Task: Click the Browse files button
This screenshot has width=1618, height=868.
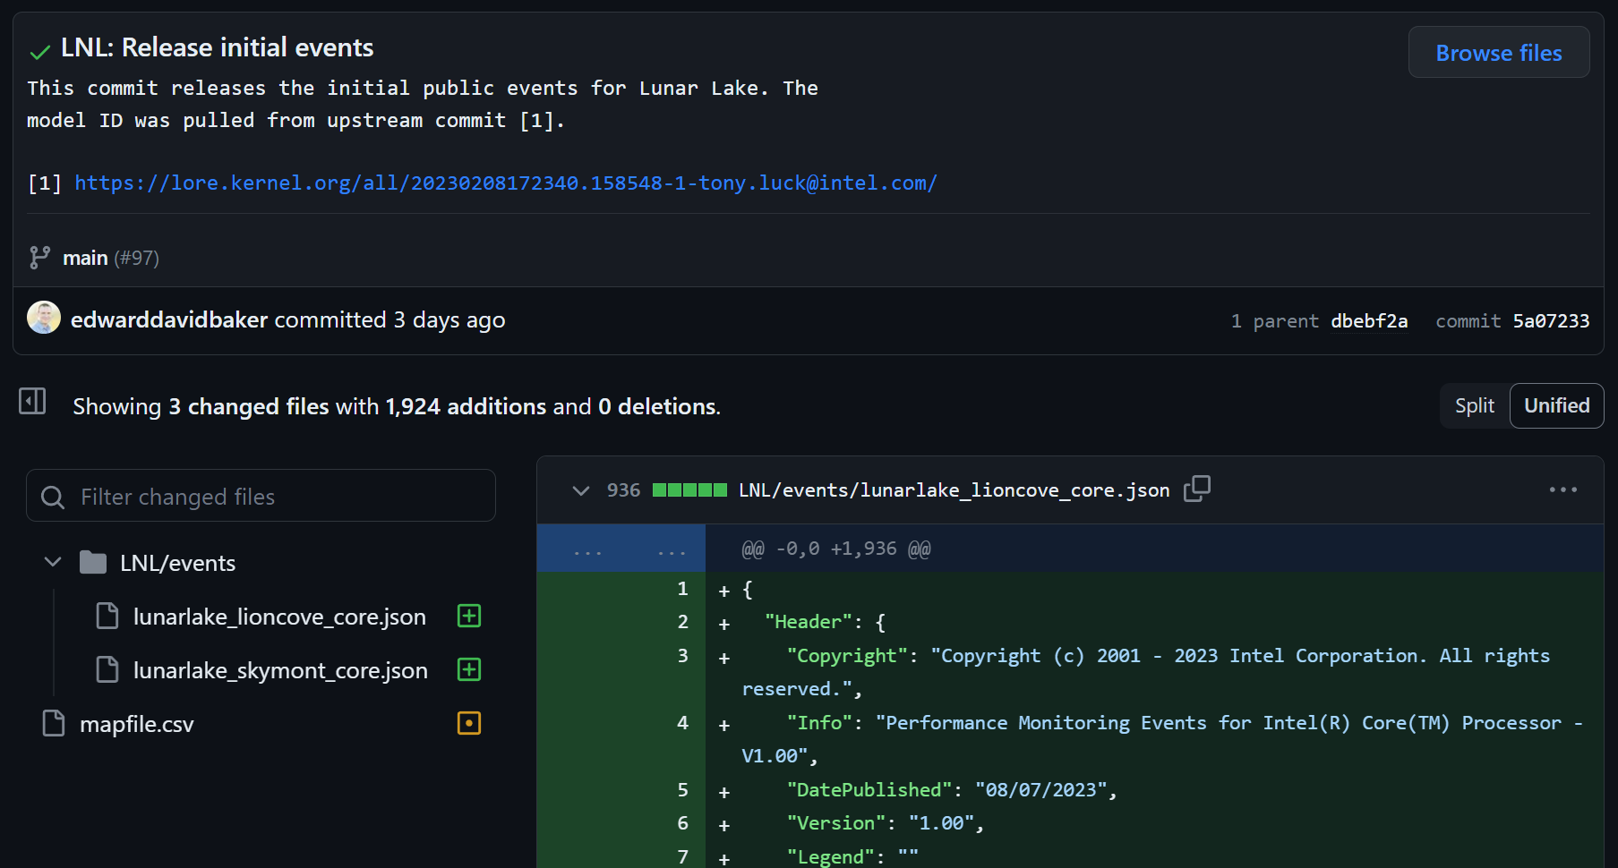Action: tap(1498, 53)
